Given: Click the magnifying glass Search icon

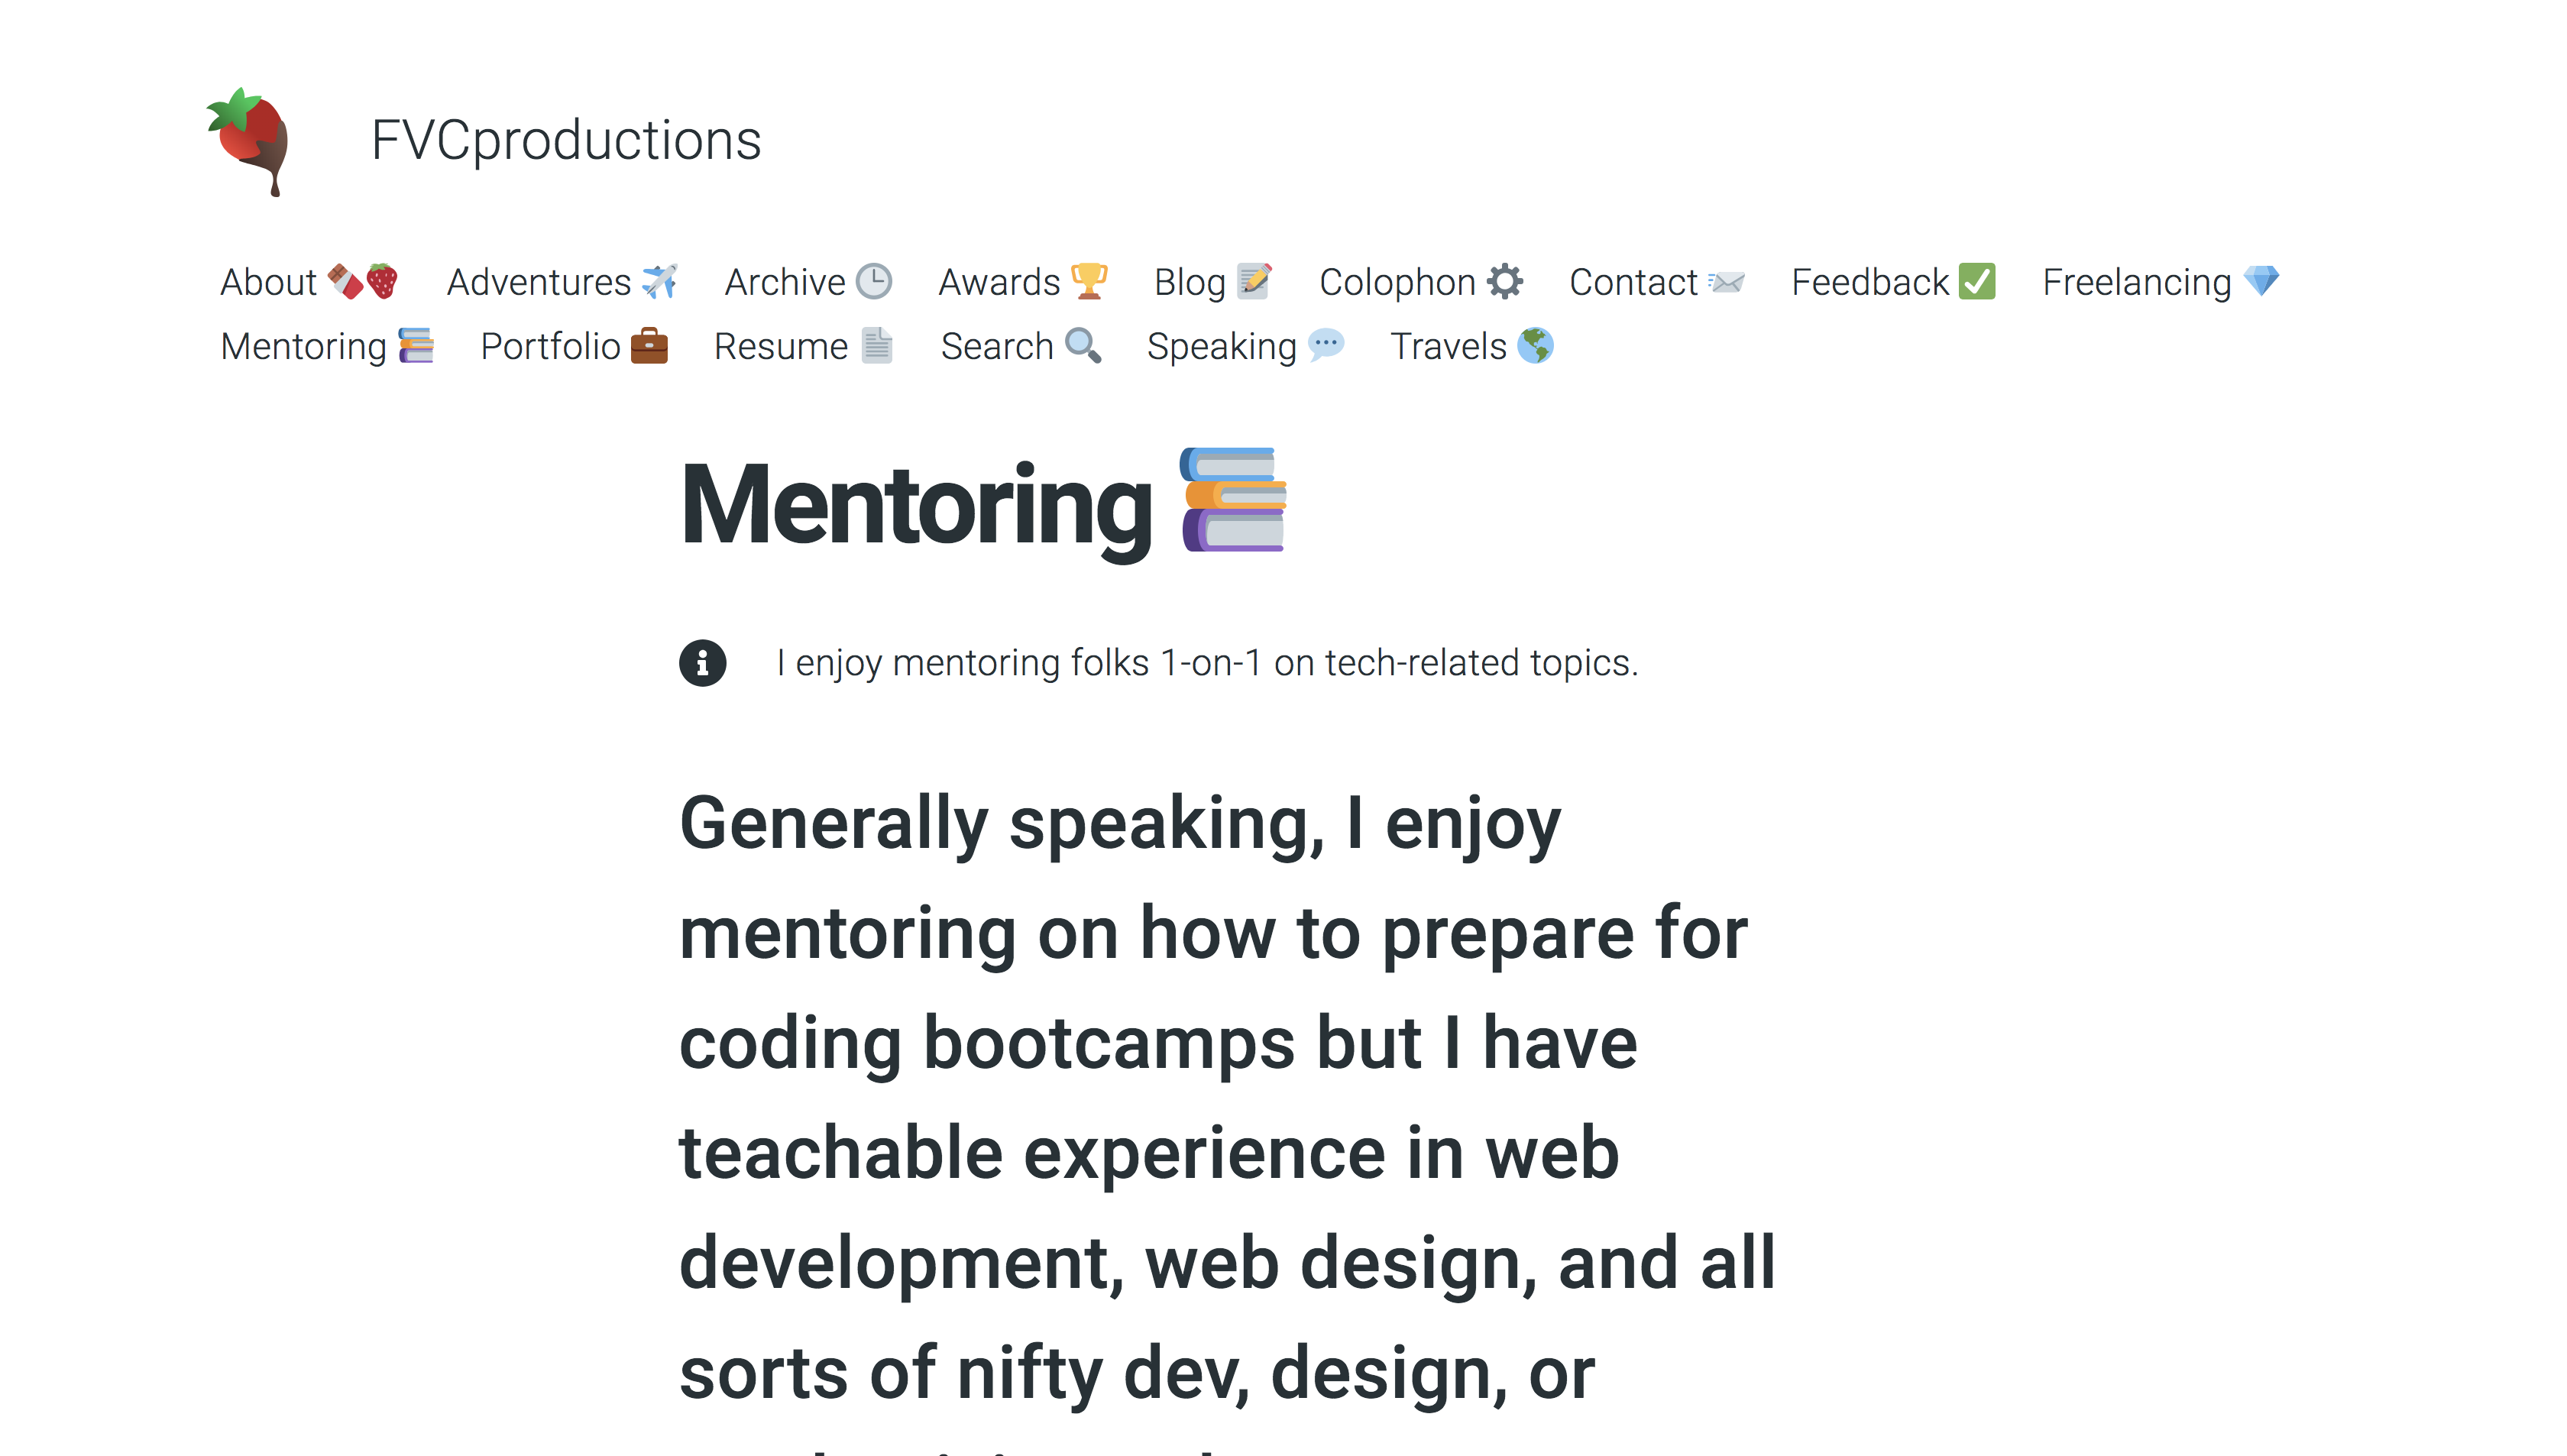Looking at the screenshot, I should pos(1083,346).
